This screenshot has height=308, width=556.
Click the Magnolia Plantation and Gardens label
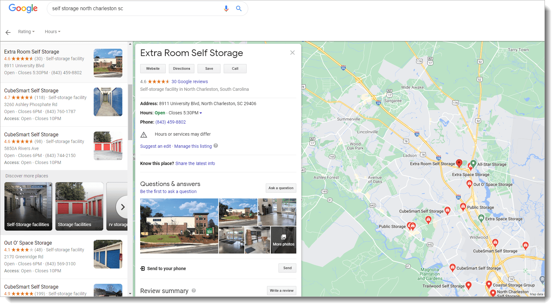click(x=430, y=274)
